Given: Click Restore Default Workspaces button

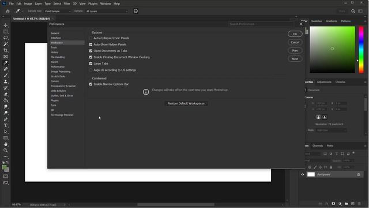Looking at the screenshot, I should pyautogui.click(x=186, y=103).
